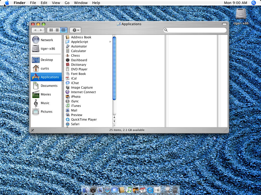Open Documents from the sidebar

46,86
